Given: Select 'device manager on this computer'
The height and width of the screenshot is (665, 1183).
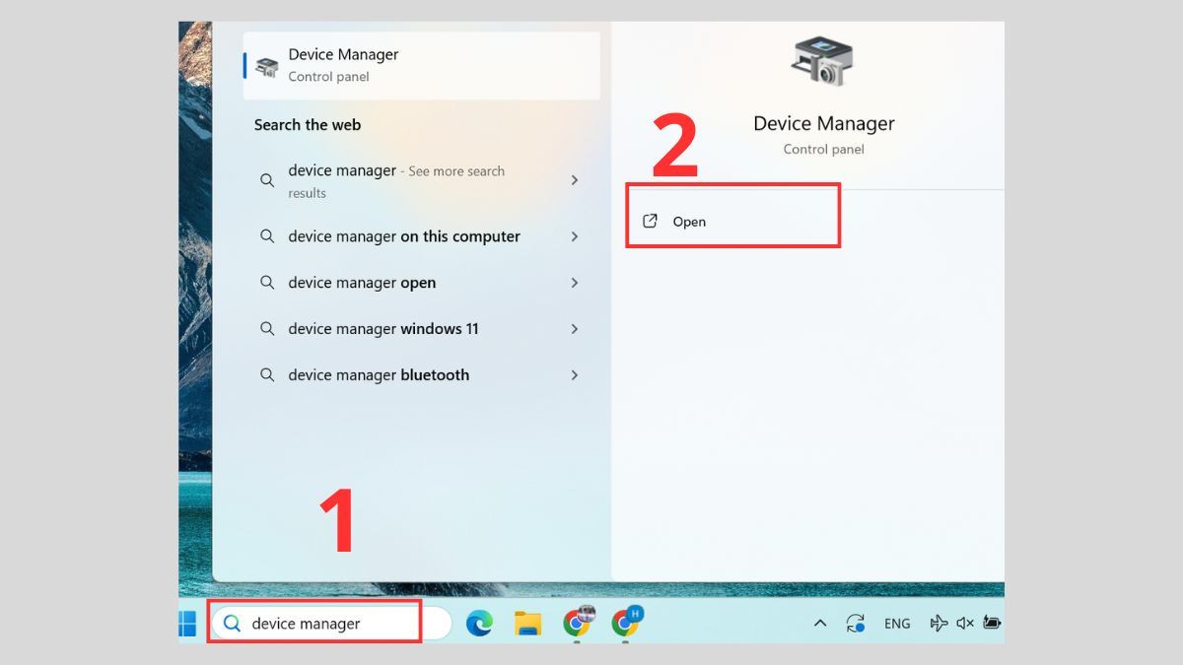Looking at the screenshot, I should point(403,236).
